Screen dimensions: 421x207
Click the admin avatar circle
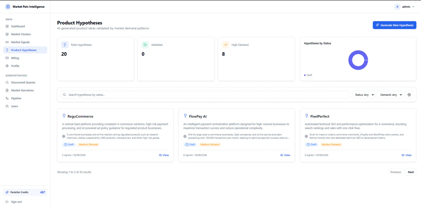(x=397, y=7)
